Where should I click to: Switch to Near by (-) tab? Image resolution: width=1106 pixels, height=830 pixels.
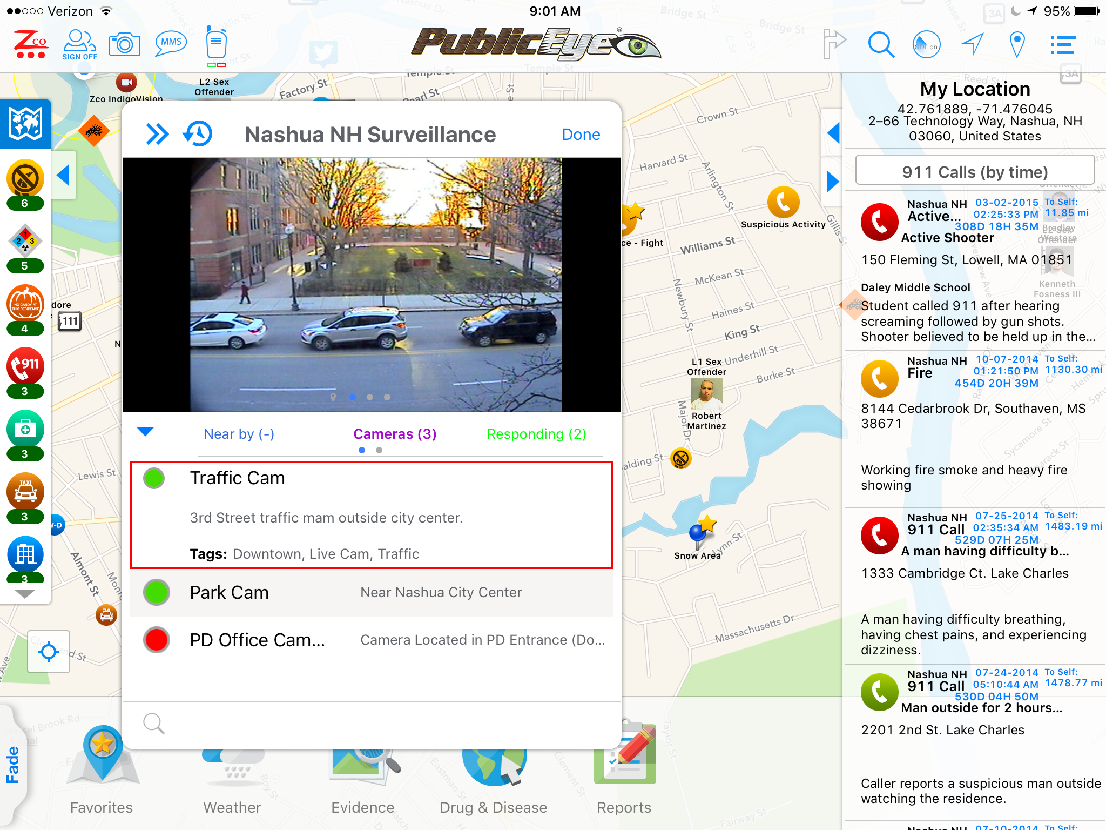(x=239, y=434)
